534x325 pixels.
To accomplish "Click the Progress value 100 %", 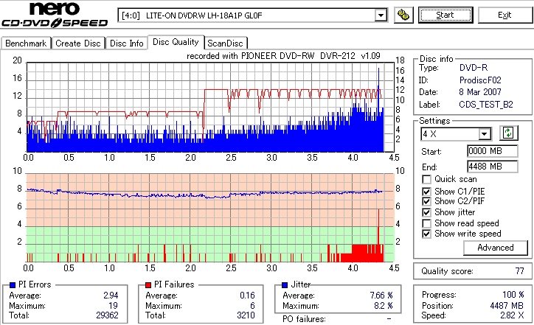I will (513, 295).
